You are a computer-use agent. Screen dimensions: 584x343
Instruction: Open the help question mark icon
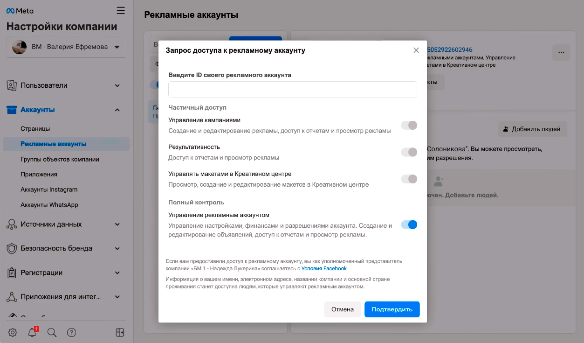[x=71, y=332]
